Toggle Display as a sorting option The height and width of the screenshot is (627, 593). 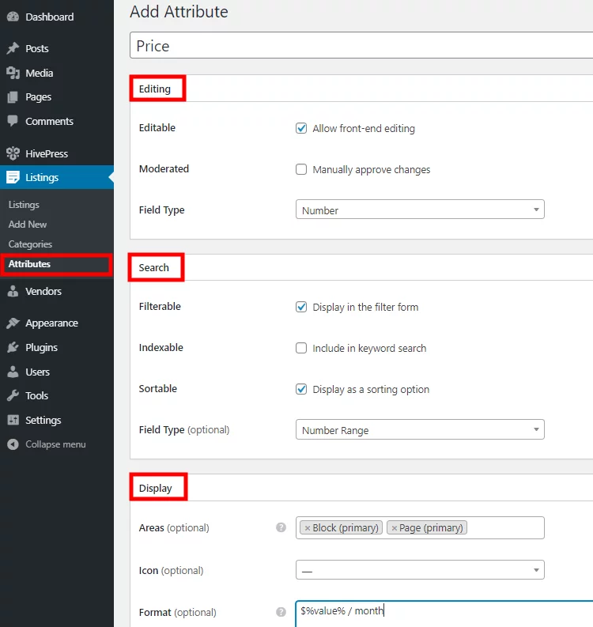(301, 389)
